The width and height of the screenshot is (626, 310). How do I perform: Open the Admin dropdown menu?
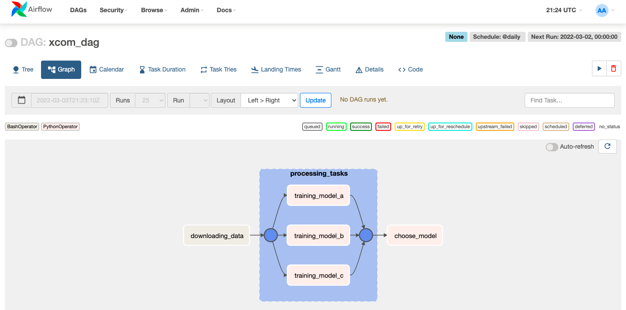[x=192, y=10]
